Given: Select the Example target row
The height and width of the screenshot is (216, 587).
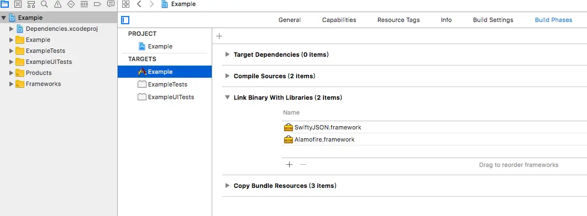Looking at the screenshot, I should click(165, 72).
